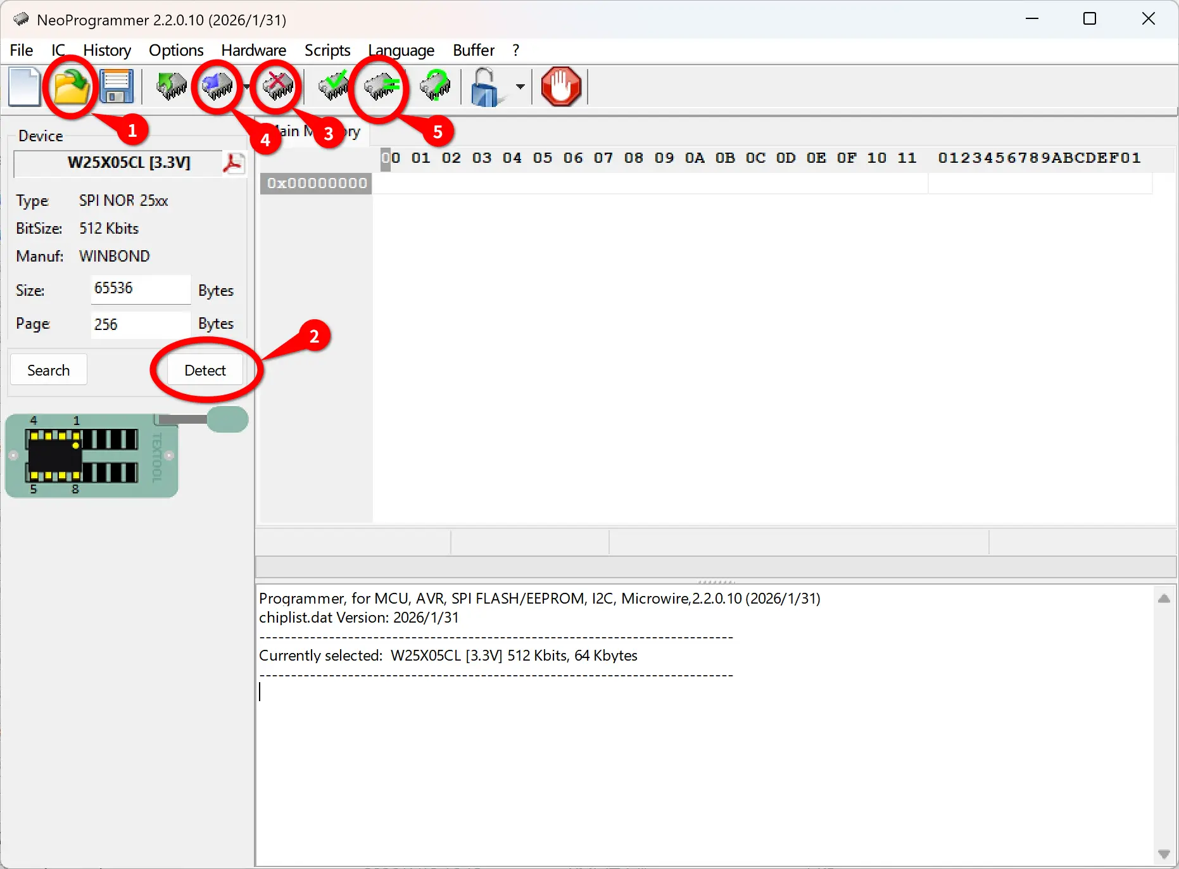The width and height of the screenshot is (1179, 869).
Task: Minimize the NeoProgrammer window
Action: pyautogui.click(x=1032, y=19)
